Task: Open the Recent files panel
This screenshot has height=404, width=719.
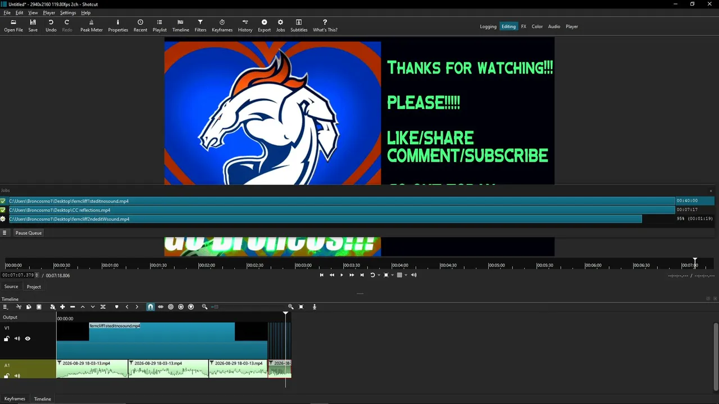Action: coord(140,26)
